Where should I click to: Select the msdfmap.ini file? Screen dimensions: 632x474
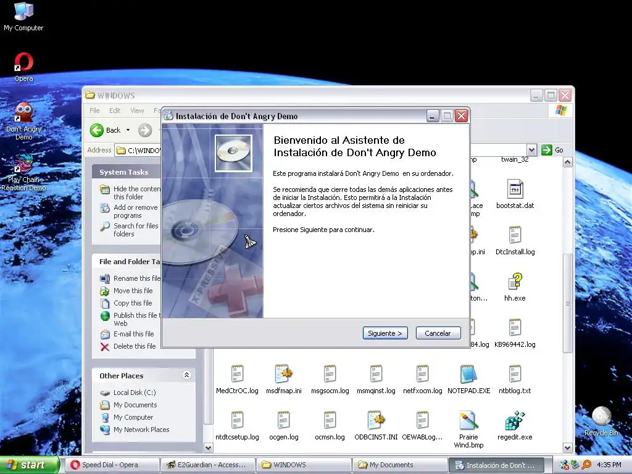pos(284,380)
